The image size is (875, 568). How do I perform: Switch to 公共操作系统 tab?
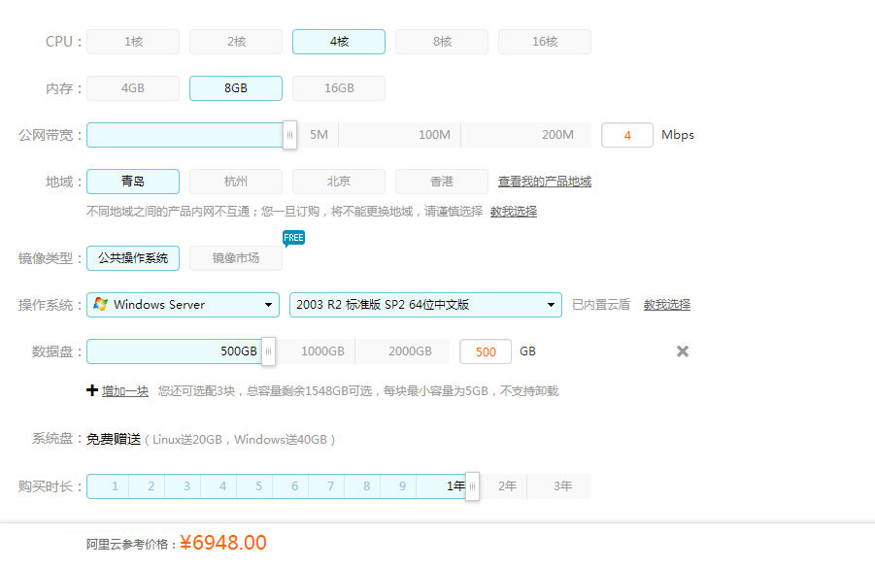133,258
